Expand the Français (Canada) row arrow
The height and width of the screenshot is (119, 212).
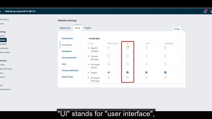88,56
